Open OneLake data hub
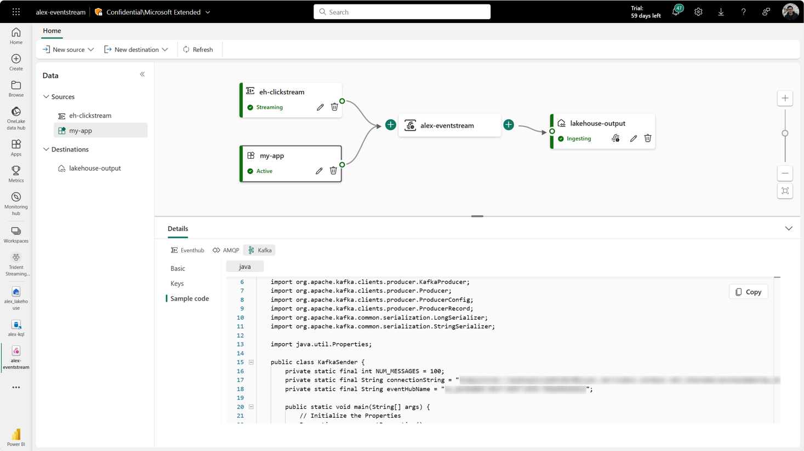Screen dimensions: 804x451 [16, 118]
